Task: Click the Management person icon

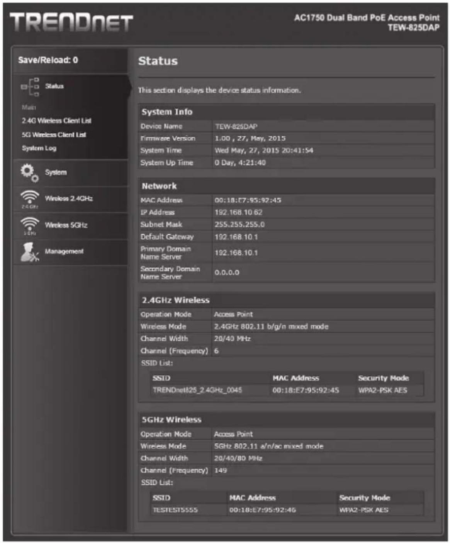Action: pos(30,252)
